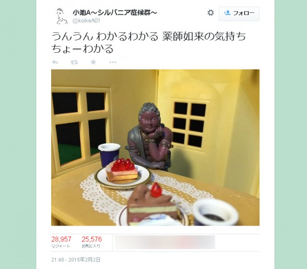The image size is (307, 269).
Task: Click the reply arrow icon
Action: (55, 62)
